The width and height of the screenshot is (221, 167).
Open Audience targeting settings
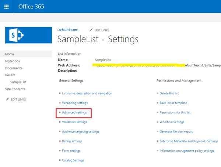point(80,131)
